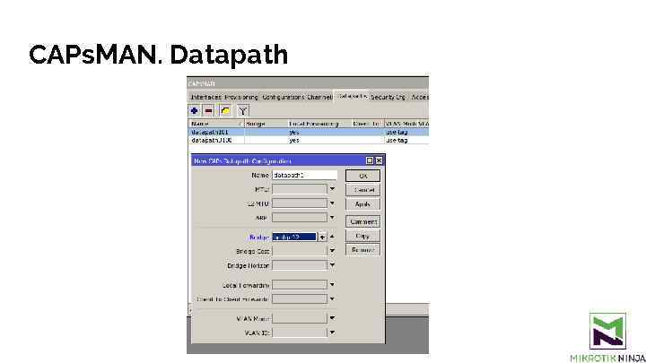
Task: Click the Remove button
Action: pos(363,250)
